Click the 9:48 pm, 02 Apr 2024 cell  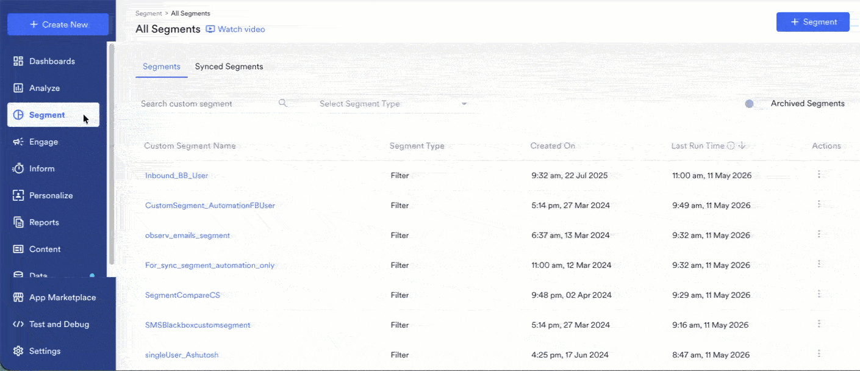point(572,295)
